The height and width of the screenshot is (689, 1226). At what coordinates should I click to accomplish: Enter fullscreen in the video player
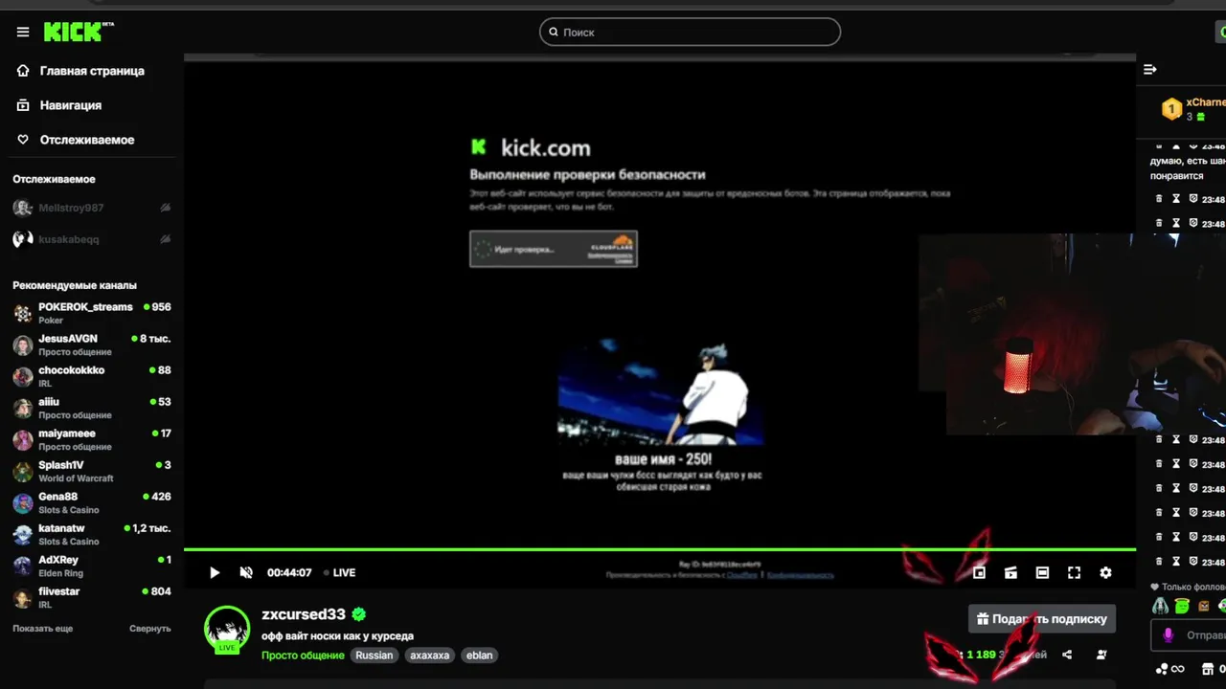[x=1074, y=572]
